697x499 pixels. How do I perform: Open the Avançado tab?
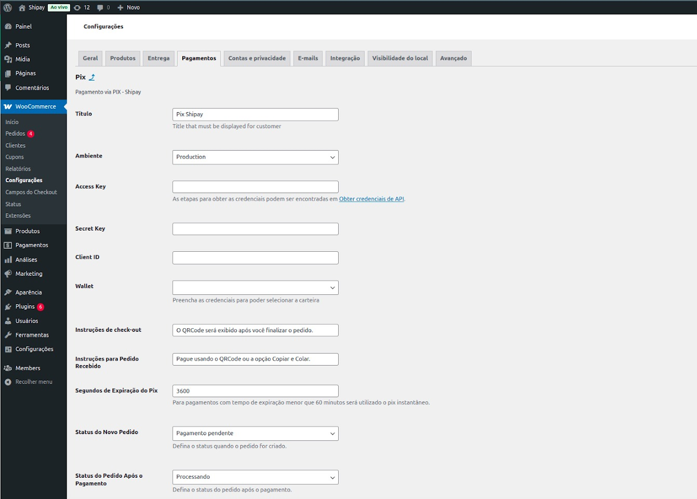tap(454, 59)
